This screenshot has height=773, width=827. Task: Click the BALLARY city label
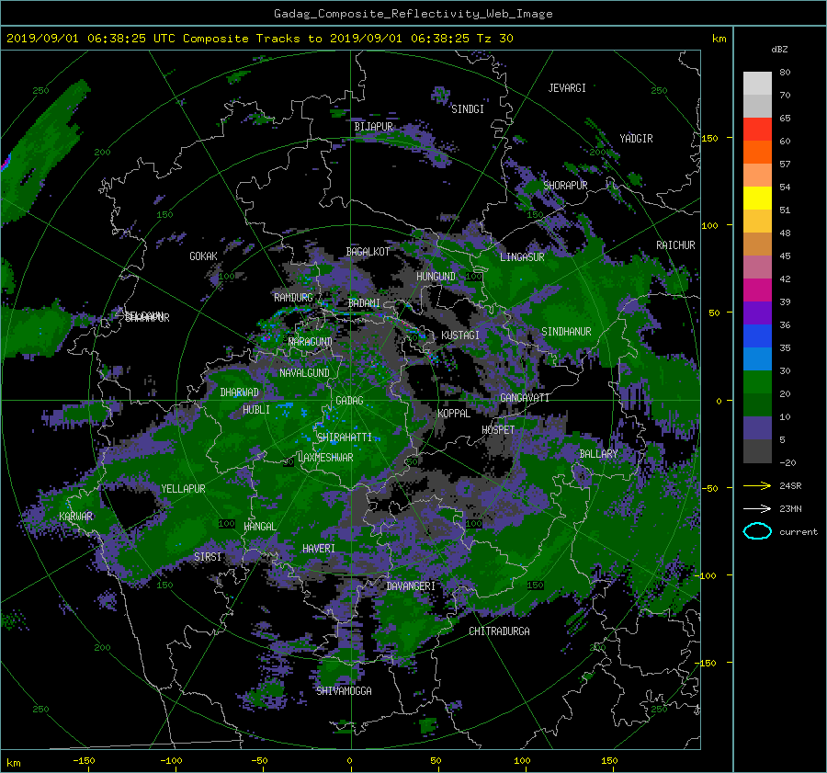click(x=598, y=454)
